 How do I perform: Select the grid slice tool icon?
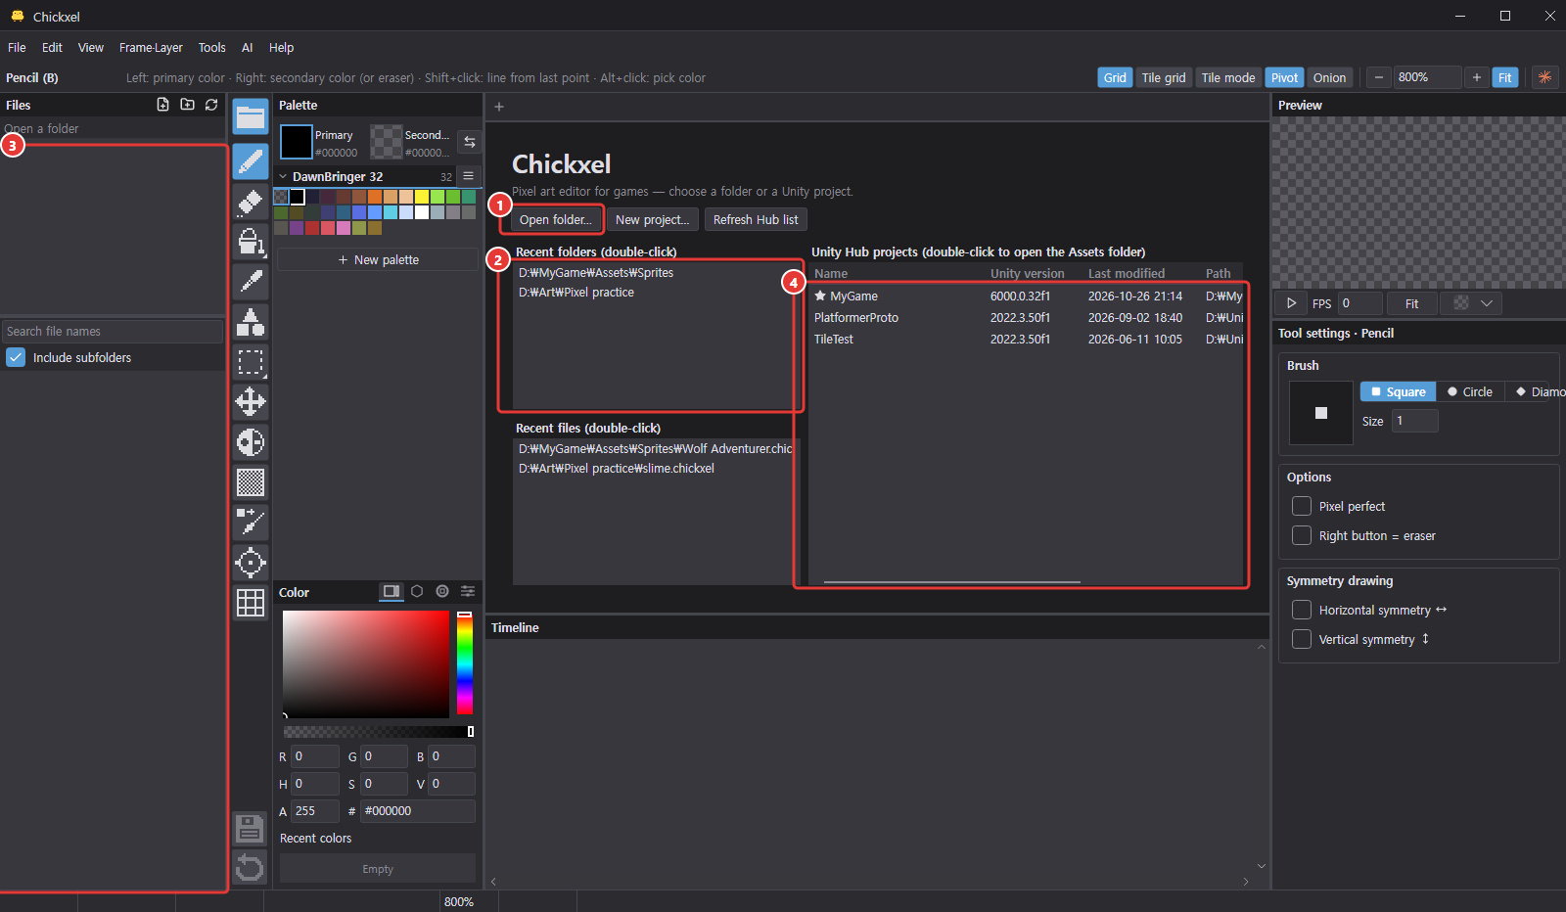pyautogui.click(x=251, y=603)
